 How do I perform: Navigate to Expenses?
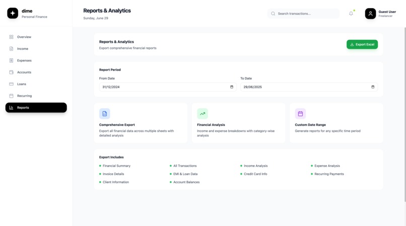click(36, 60)
